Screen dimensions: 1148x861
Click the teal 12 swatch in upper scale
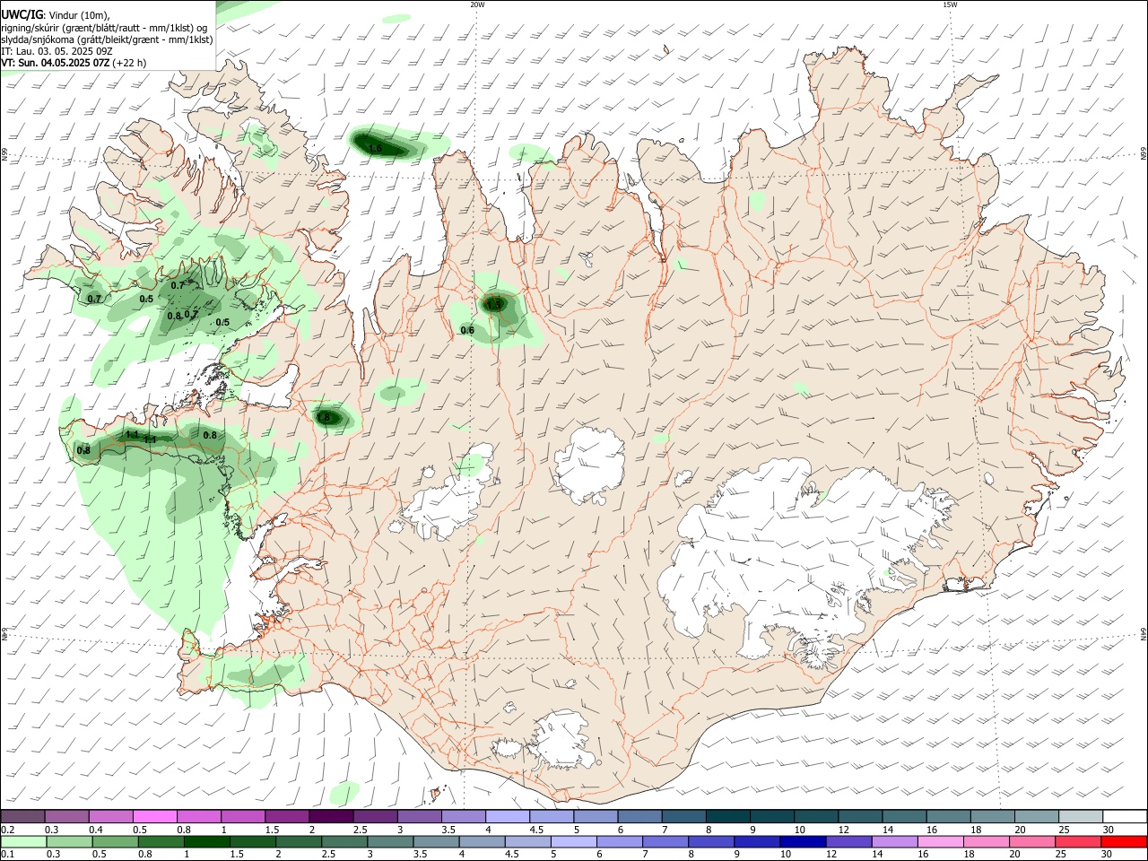860,816
